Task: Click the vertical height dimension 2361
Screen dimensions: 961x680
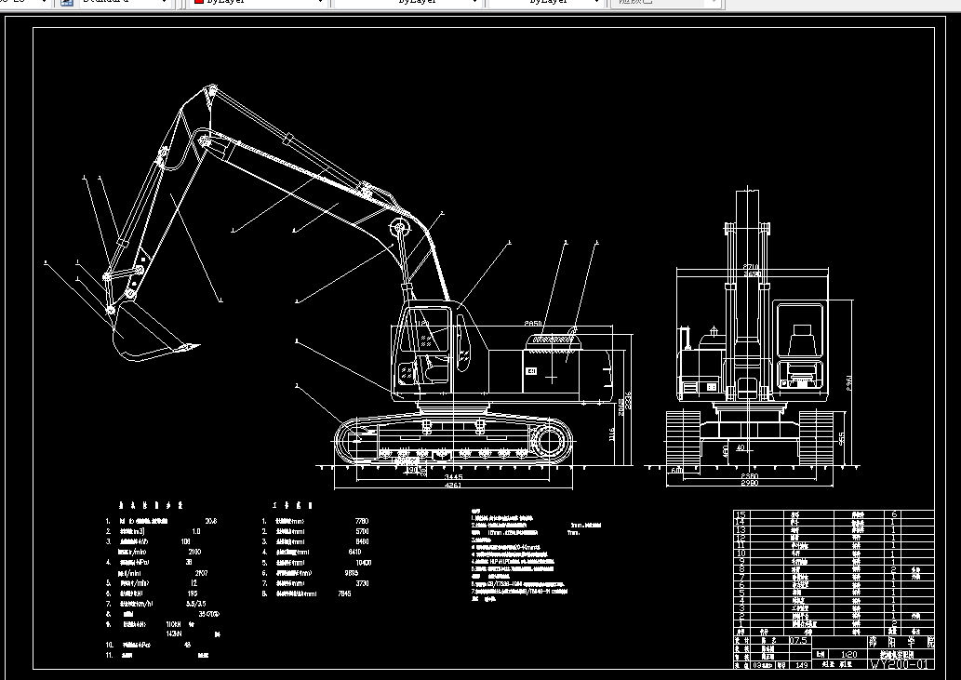Action: (848, 383)
